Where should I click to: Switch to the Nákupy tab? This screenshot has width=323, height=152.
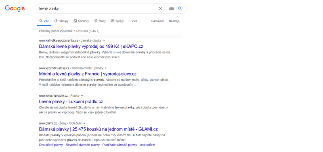coord(61,21)
